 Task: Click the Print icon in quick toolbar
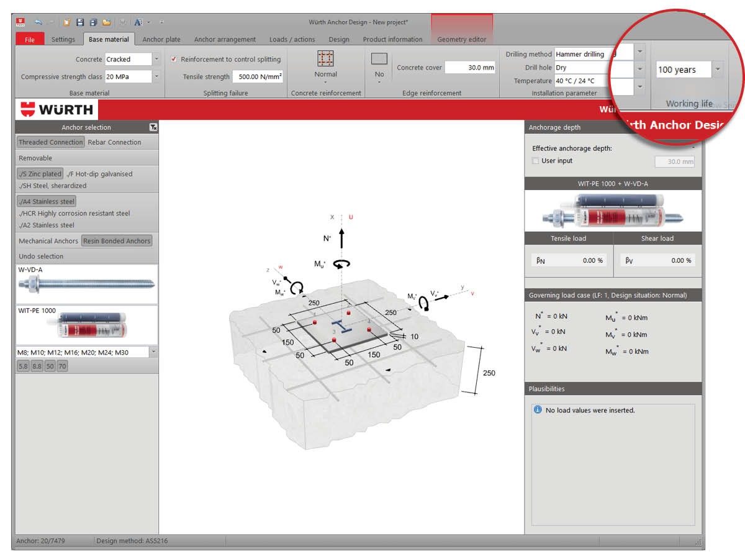click(123, 22)
